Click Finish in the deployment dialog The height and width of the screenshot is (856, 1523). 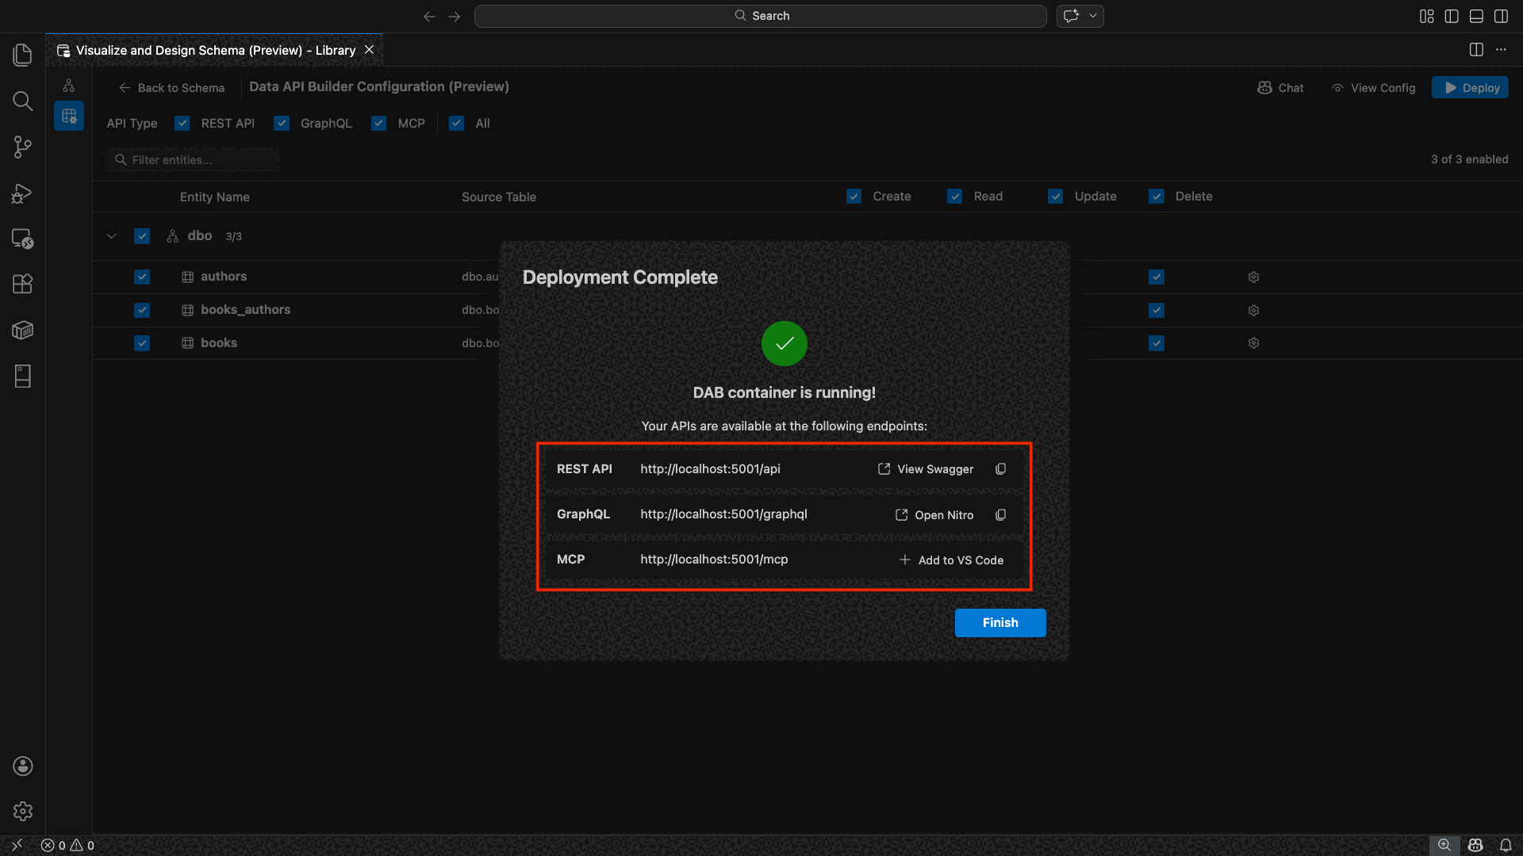(x=999, y=623)
